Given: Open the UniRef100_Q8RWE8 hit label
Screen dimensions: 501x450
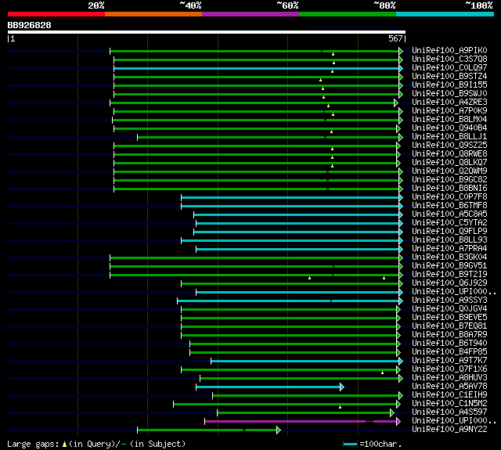Looking at the screenshot, I should tap(449, 154).
